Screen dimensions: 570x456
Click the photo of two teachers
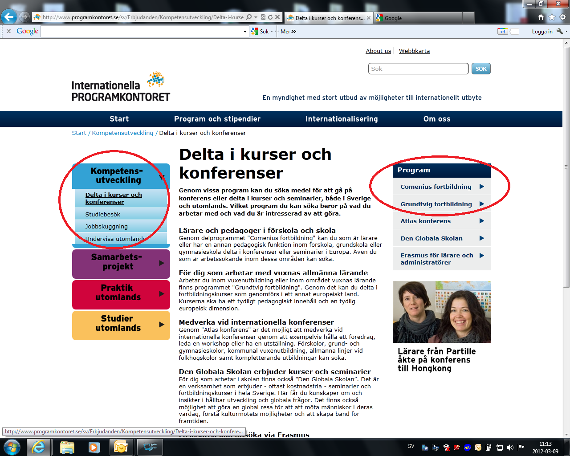pos(442,312)
